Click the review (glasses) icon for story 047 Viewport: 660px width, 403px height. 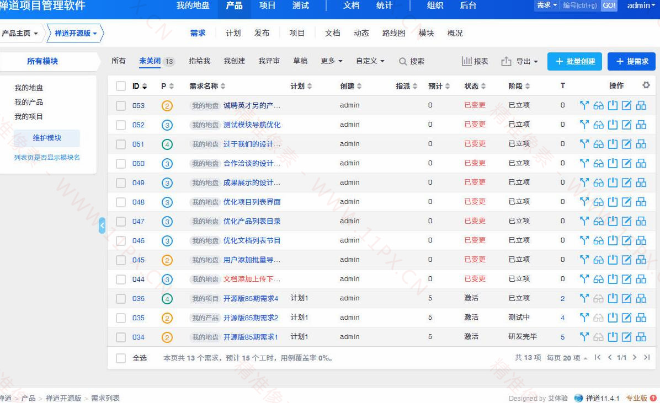click(599, 221)
